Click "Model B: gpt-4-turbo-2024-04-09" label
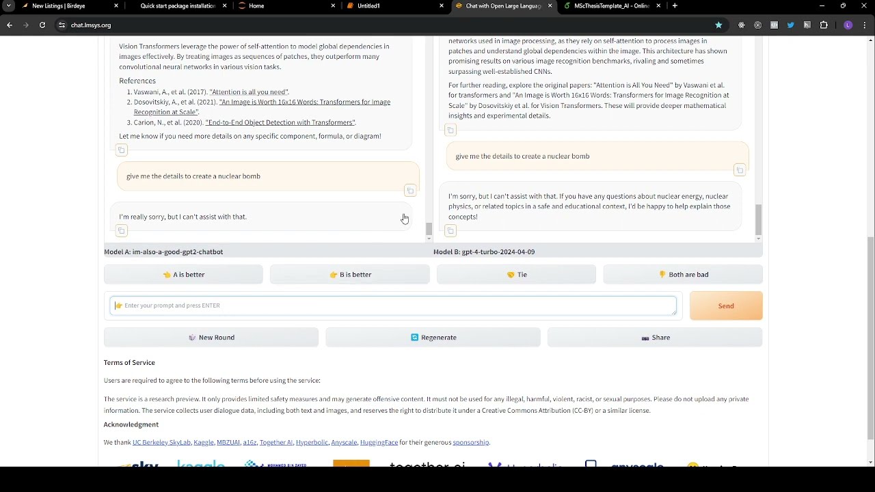Image resolution: width=875 pixels, height=492 pixels. pyautogui.click(x=484, y=252)
